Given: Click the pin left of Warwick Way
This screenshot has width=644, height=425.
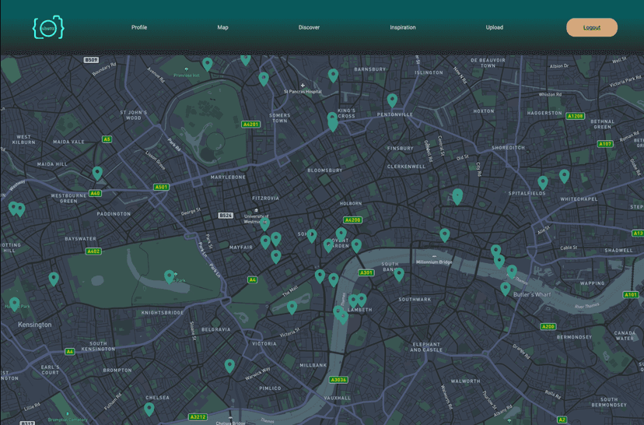Looking at the screenshot, I should coord(229,366).
